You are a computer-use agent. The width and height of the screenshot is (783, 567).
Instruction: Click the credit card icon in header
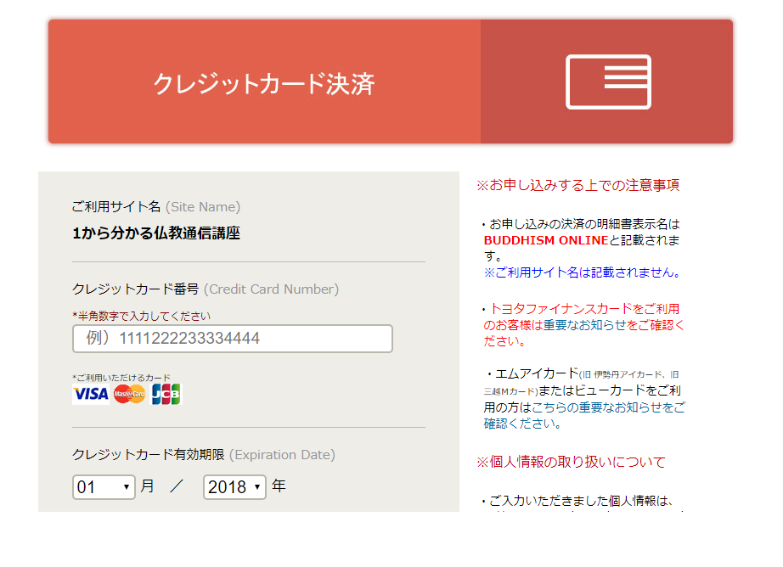608,82
